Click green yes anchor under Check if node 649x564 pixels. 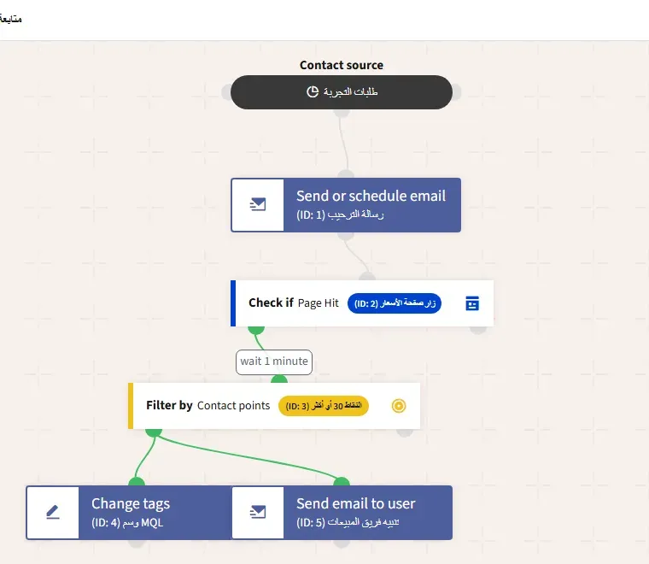(x=256, y=330)
